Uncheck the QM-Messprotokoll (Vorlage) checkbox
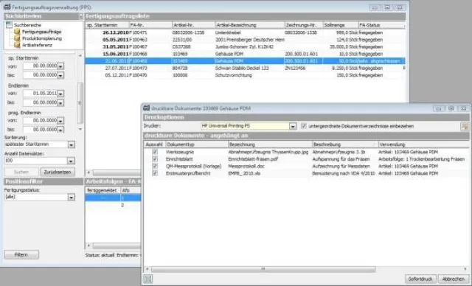The width and height of the screenshot is (472, 286). pyautogui.click(x=155, y=166)
